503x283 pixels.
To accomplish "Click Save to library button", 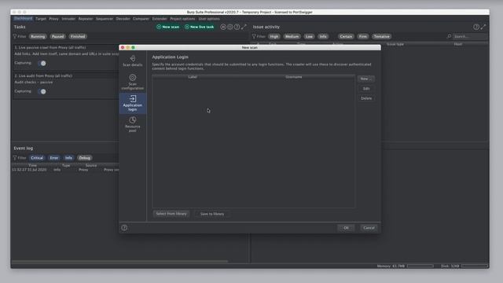I will point(212,214).
